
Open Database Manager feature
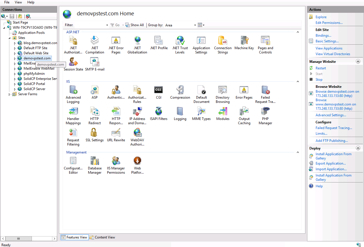pyautogui.click(x=94, y=165)
